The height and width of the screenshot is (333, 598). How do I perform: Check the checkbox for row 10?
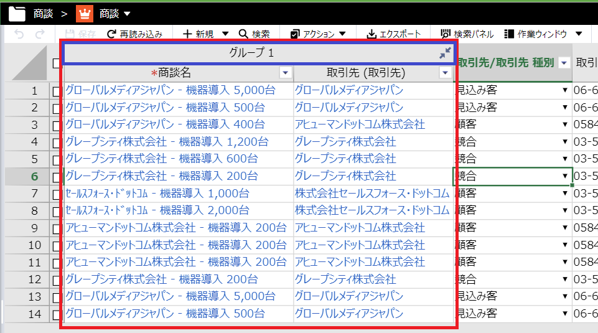point(56,246)
